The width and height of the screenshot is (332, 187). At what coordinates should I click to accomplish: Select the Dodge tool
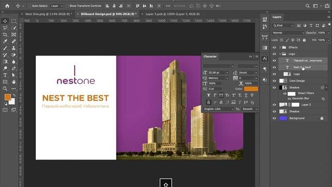[x=5, y=69]
